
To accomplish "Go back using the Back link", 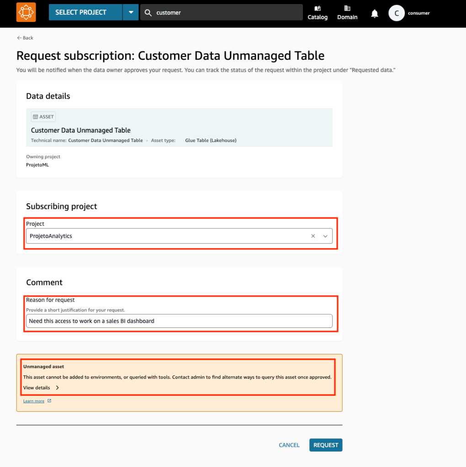I will (x=25, y=38).
